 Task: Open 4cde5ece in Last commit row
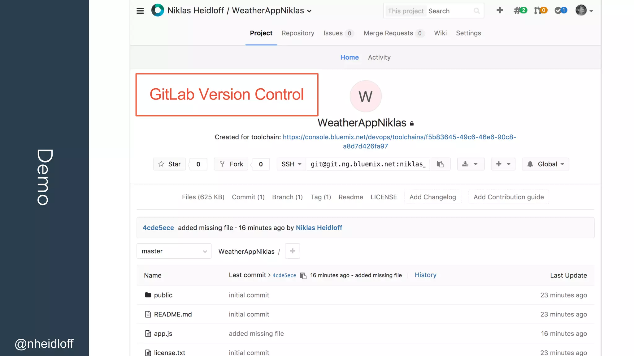click(x=284, y=275)
